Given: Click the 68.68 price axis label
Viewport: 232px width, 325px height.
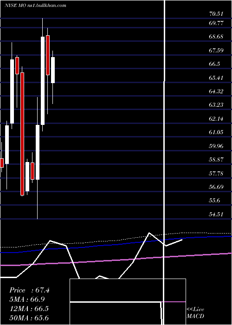Looking at the screenshot, I should pos(216,37).
